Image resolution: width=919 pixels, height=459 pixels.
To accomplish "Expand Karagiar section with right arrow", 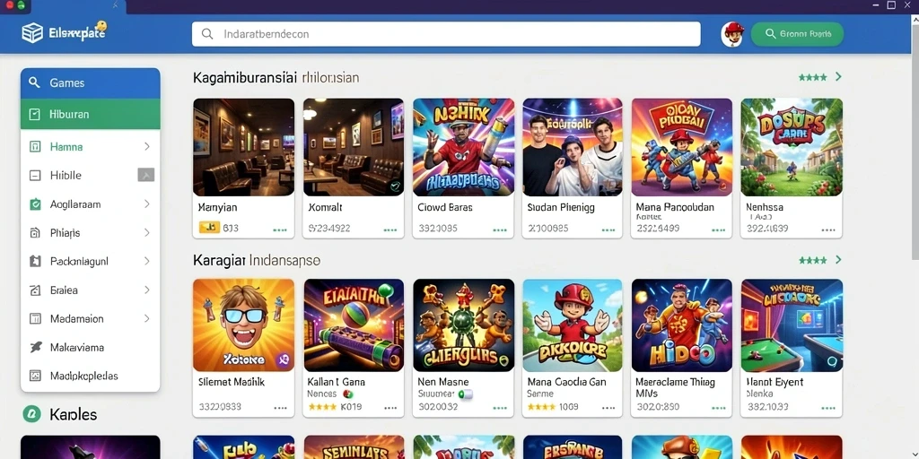I will (838, 259).
